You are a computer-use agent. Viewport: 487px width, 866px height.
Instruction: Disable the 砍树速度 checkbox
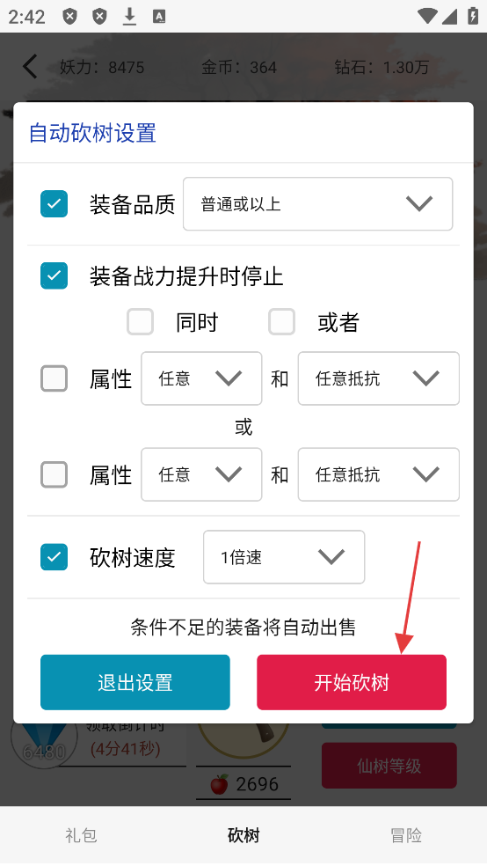pyautogui.click(x=54, y=557)
